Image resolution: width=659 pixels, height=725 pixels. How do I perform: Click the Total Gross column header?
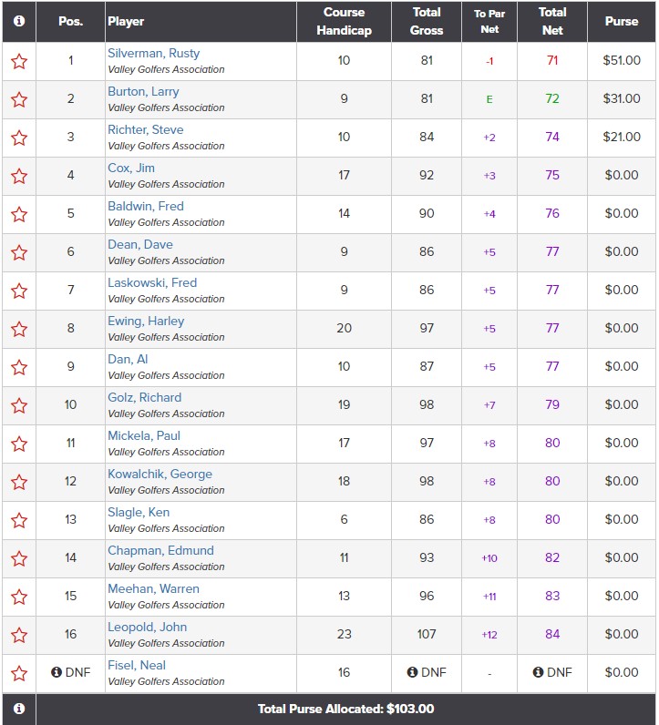[x=427, y=21]
